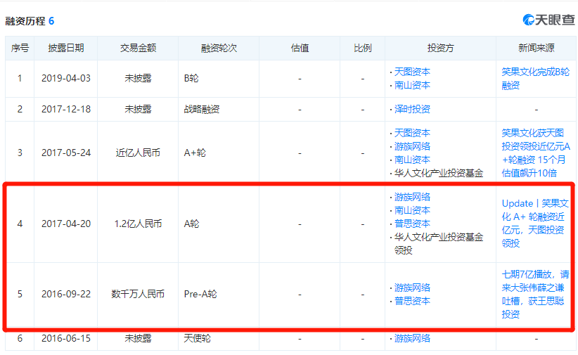
Task: Open 南山资本 in the 2017-04-20 A轮 row
Action: coord(412,210)
